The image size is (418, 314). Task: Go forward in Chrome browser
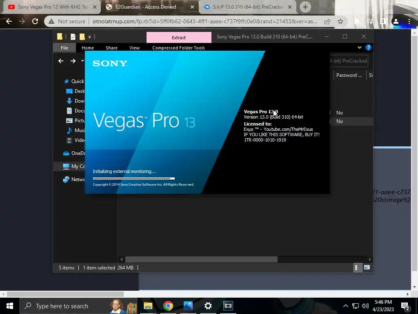pos(22,21)
